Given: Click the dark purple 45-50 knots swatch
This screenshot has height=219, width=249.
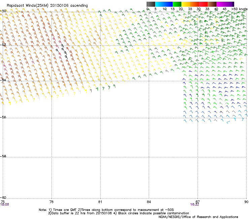Looking at the screenshot, I should tap(229, 4).
